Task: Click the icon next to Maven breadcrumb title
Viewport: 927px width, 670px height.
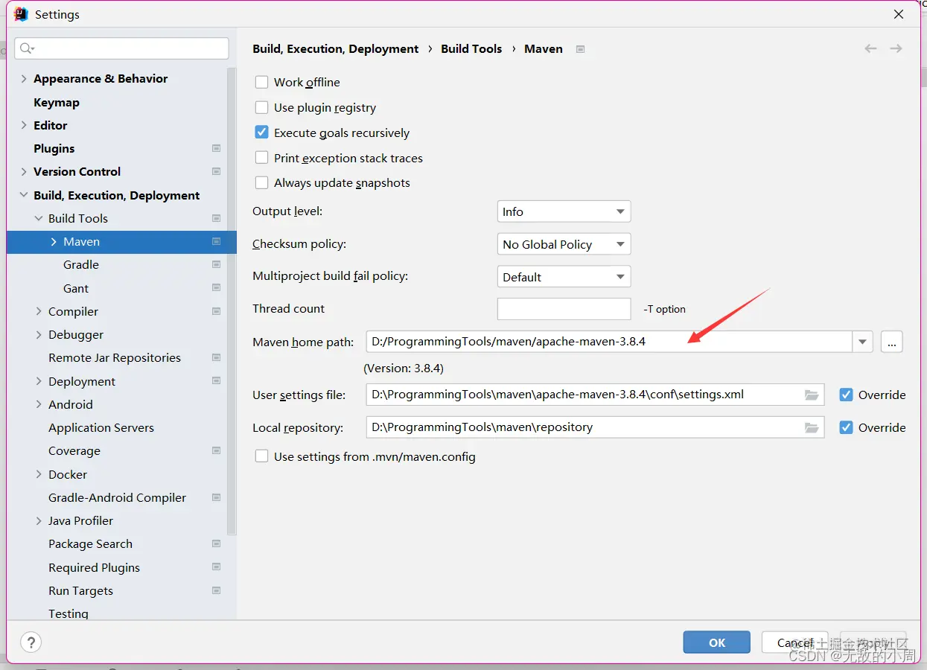Action: pyautogui.click(x=580, y=49)
